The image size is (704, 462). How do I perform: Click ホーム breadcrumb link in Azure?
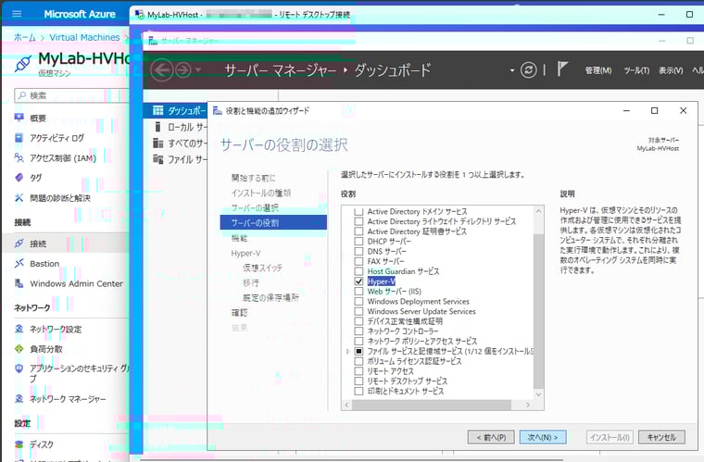pos(25,37)
